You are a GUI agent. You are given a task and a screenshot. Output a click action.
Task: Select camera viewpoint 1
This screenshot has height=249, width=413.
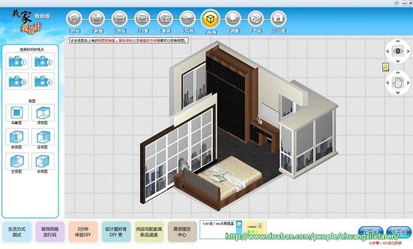point(17,61)
